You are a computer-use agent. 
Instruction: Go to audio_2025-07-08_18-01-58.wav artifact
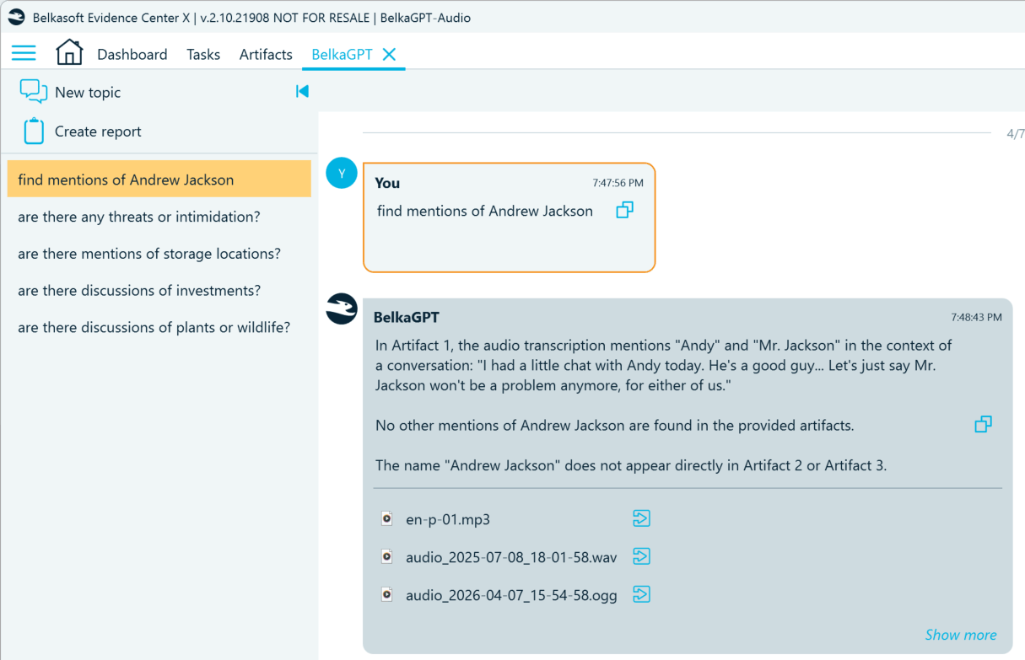[x=641, y=556]
